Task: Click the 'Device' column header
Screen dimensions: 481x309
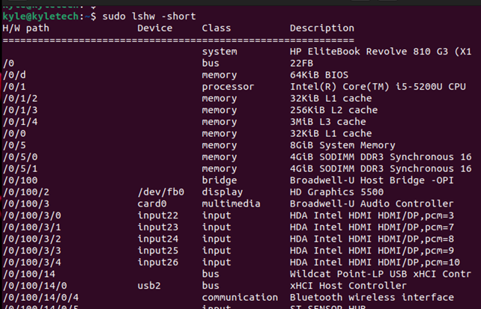Action: pos(154,28)
